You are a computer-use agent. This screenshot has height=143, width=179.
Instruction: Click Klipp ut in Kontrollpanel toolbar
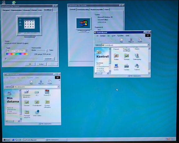click(131, 40)
